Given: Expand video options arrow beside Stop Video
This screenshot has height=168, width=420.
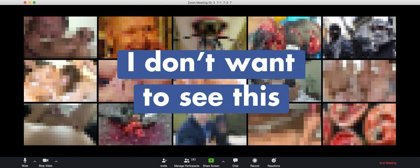Looking at the screenshot, I should click(56, 161).
